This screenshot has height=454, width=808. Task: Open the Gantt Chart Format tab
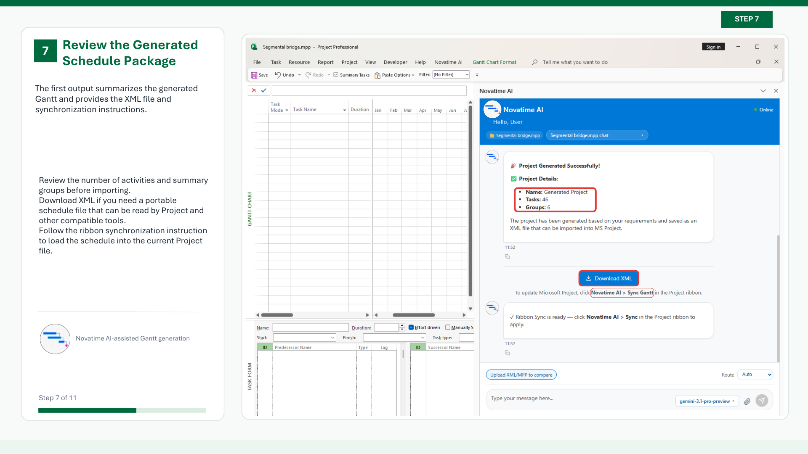[x=494, y=62]
